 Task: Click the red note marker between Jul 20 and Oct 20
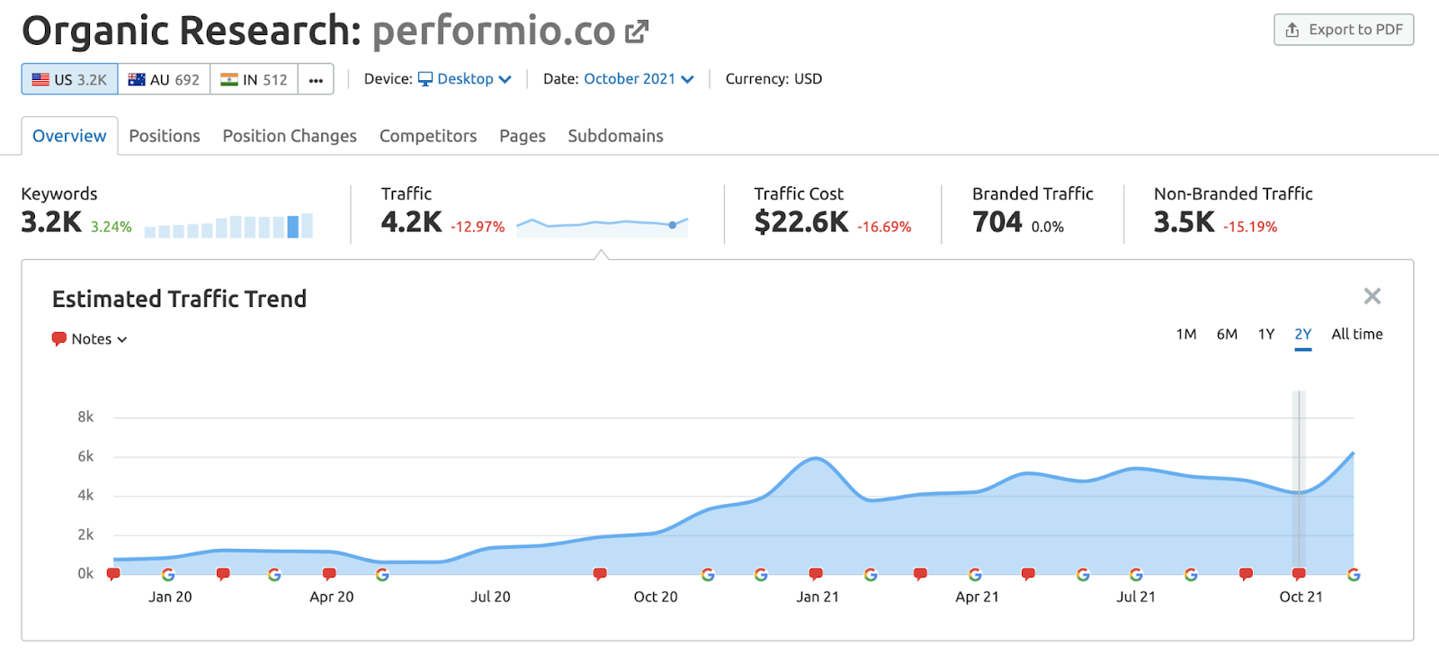[600, 574]
